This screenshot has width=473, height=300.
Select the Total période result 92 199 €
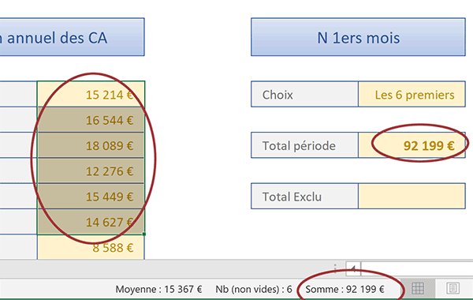pos(412,145)
